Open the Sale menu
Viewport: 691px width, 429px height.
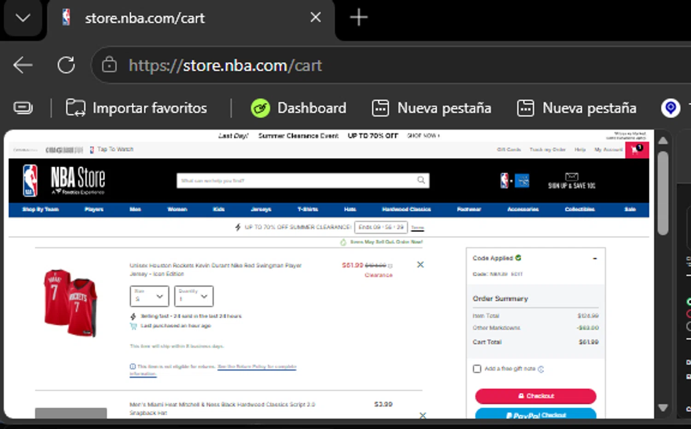click(630, 209)
